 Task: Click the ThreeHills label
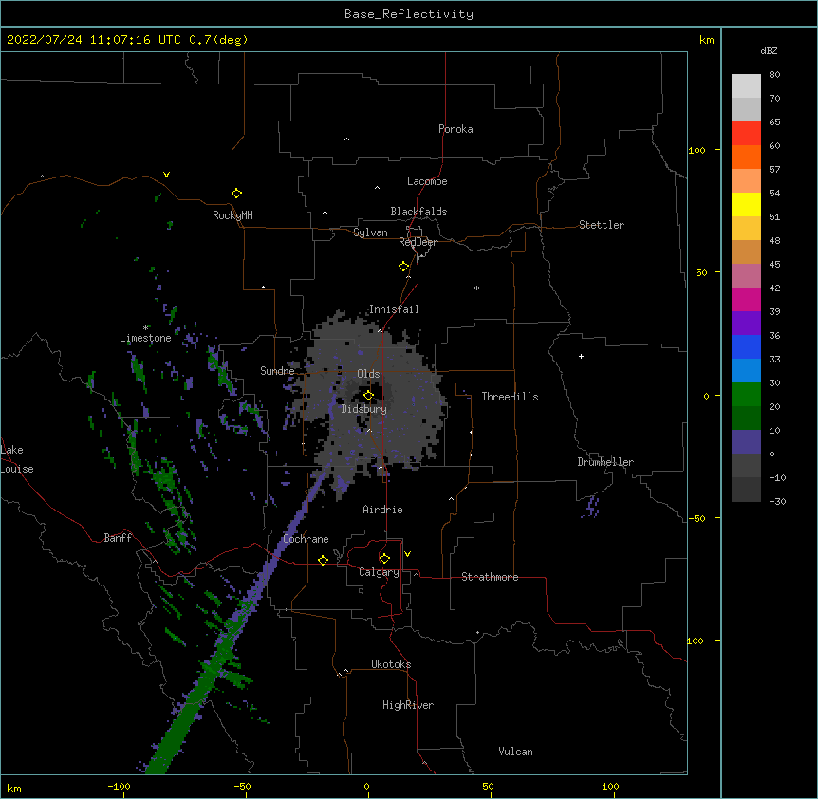tap(510, 397)
